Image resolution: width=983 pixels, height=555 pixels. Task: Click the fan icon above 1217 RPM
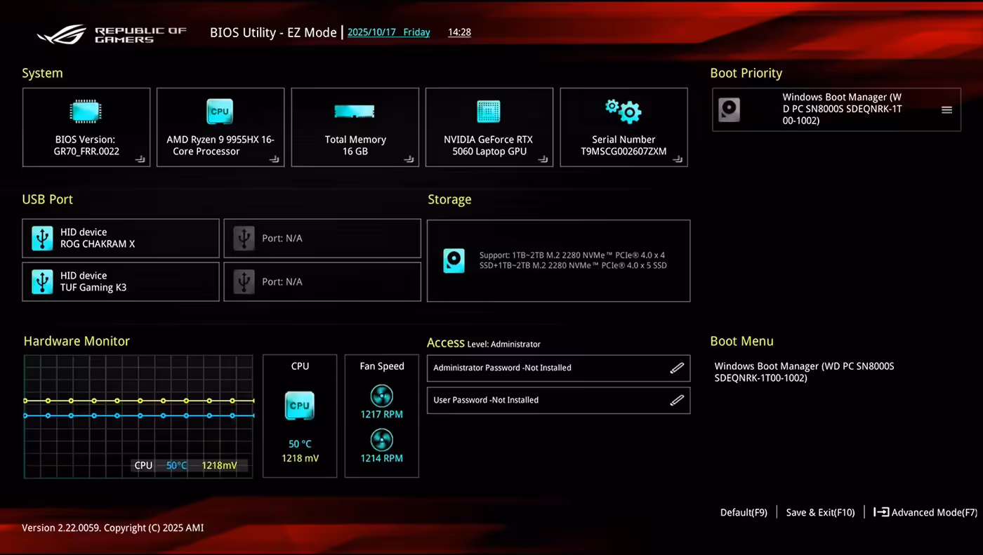[x=382, y=396]
